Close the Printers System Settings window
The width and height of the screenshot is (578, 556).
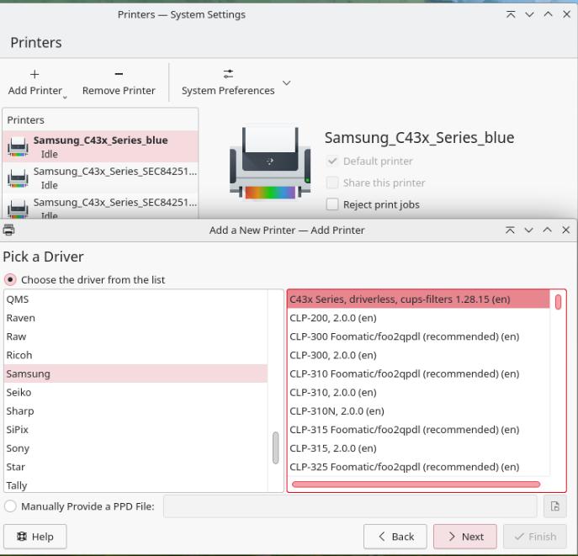pyautogui.click(x=566, y=14)
